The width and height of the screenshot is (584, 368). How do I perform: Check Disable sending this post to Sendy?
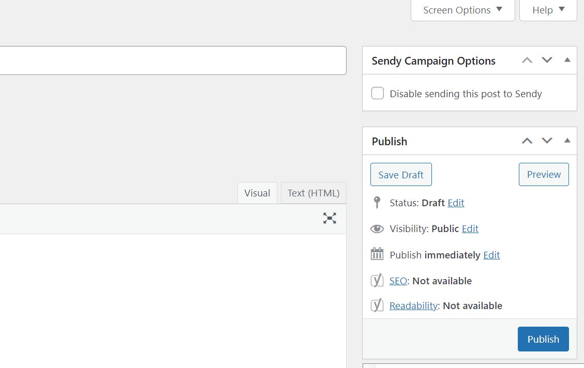378,94
